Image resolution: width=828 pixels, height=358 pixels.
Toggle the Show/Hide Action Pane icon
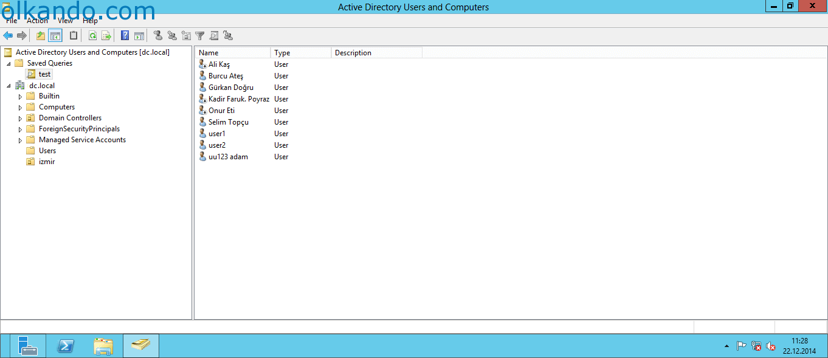pos(139,36)
